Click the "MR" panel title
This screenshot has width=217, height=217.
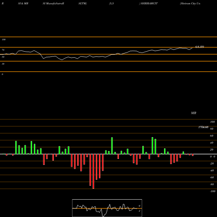194,113
